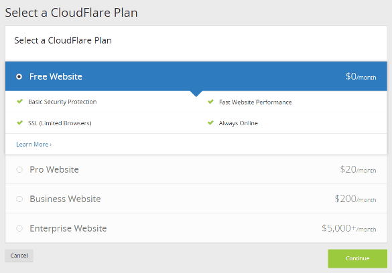This screenshot has height=273, width=392.
Task: Select the Business Website radio button
Action: pos(19,199)
